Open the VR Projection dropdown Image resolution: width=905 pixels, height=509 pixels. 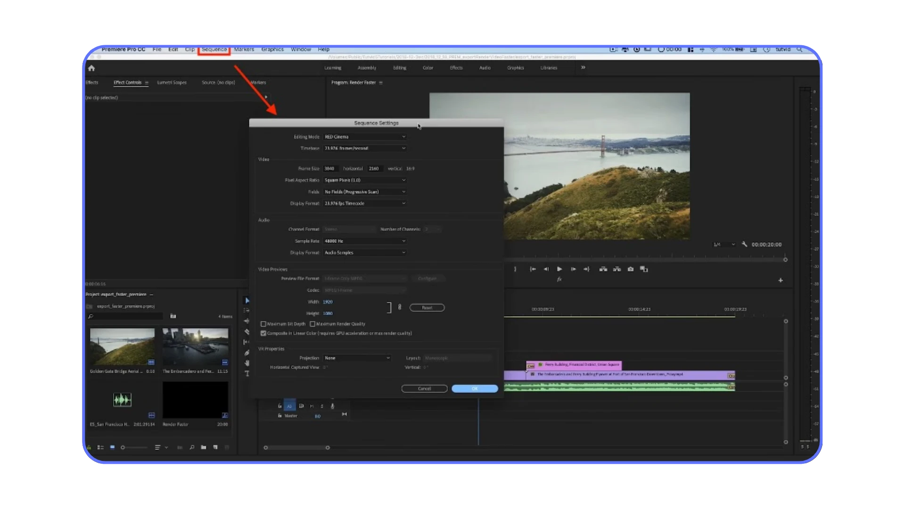[357, 358]
